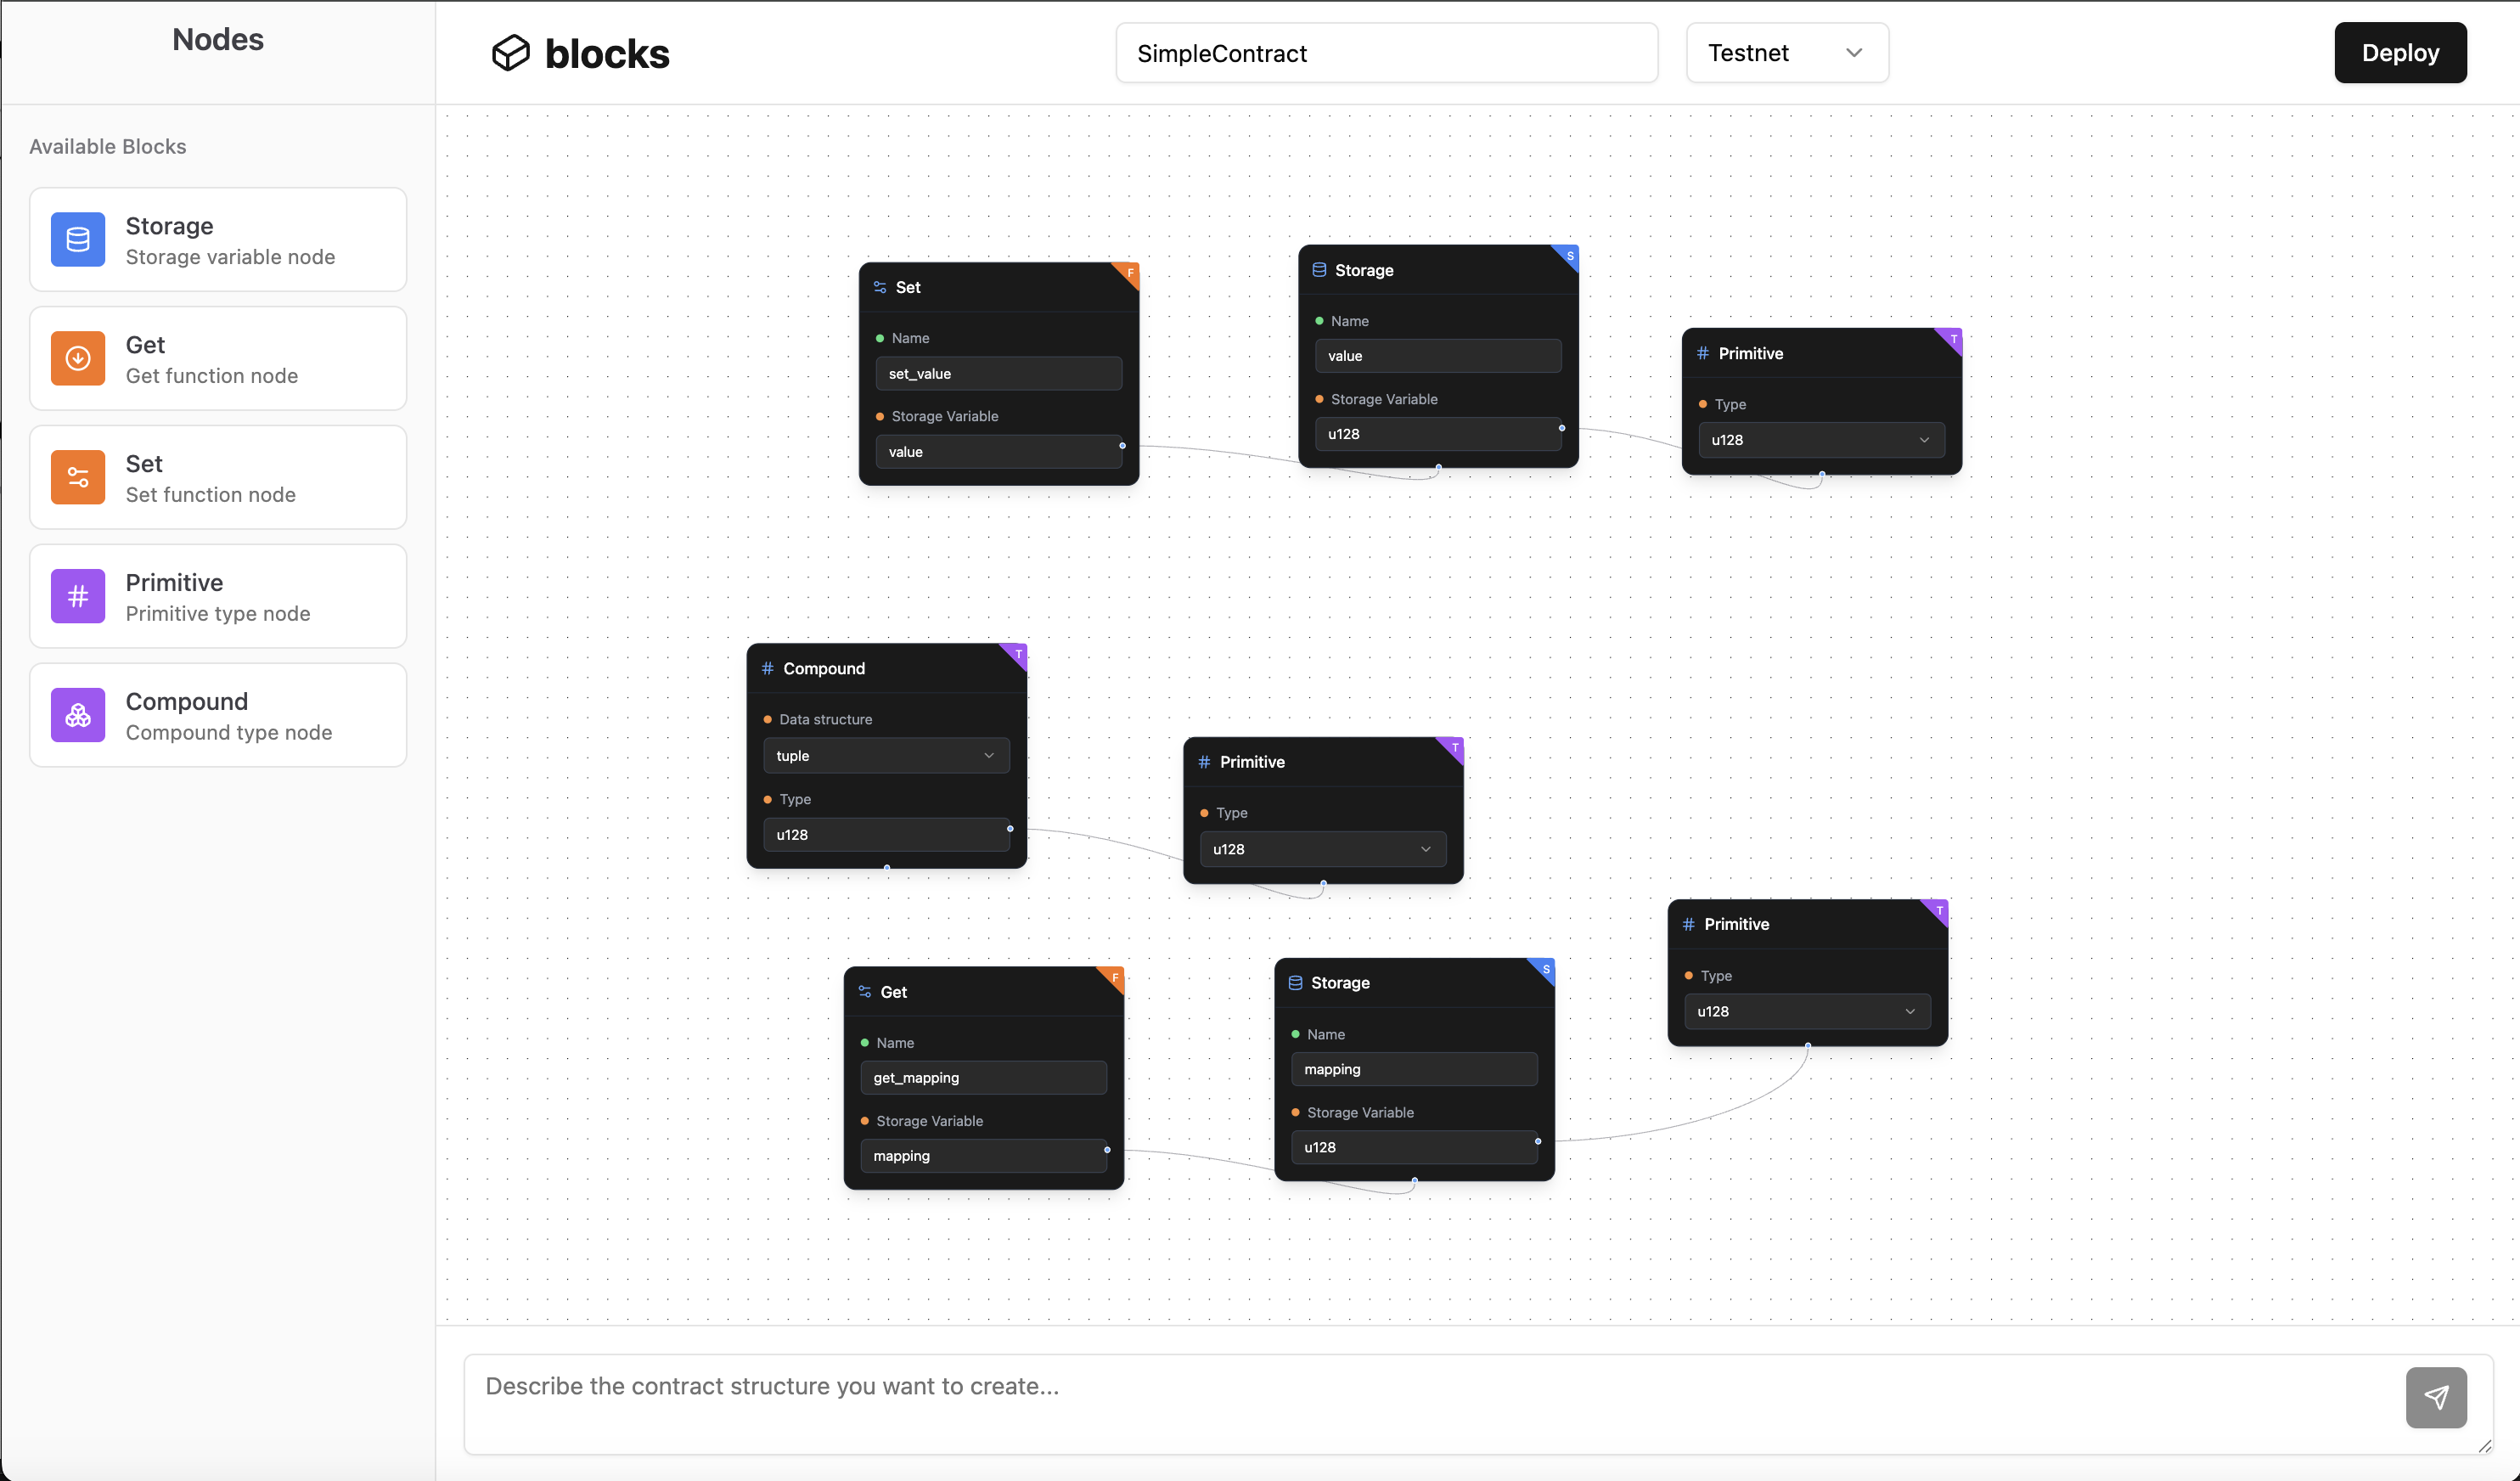Click the database icon in value Storage node header
The width and height of the screenshot is (2520, 1481).
point(1319,270)
